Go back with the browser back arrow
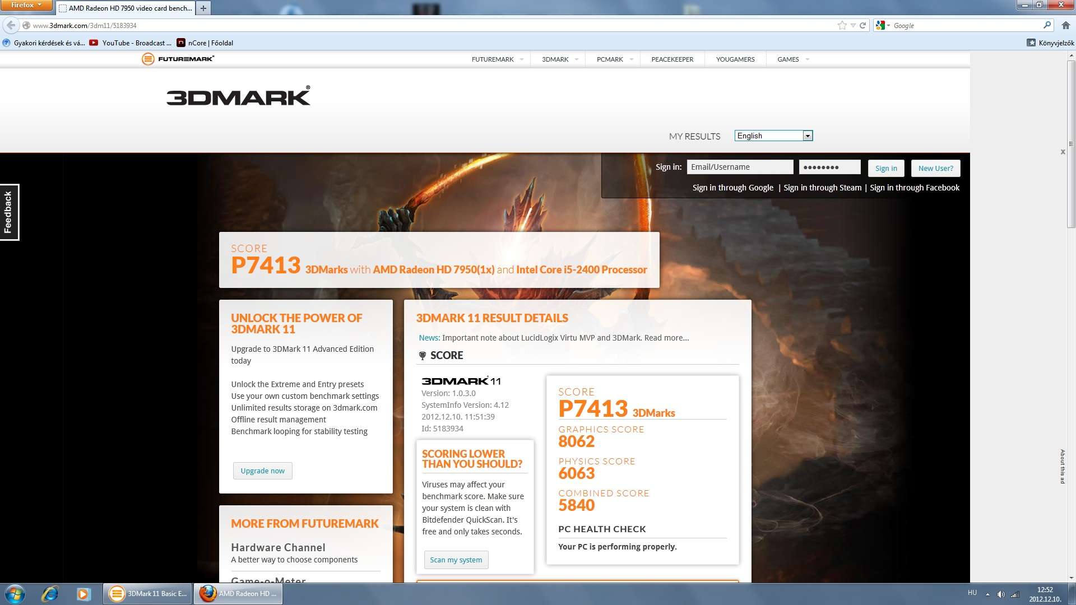This screenshot has height=605, width=1076. click(11, 25)
